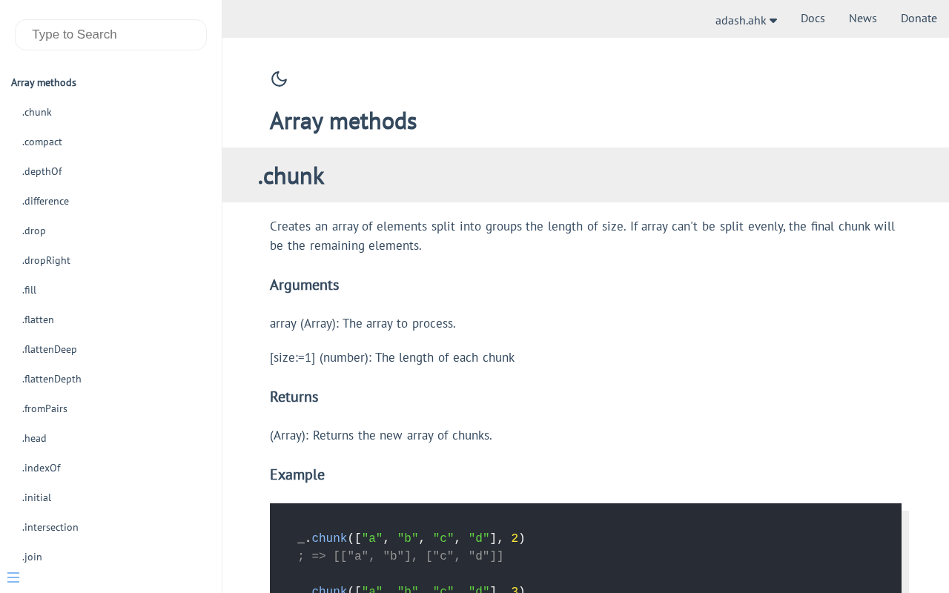Select .dropRight in the sidebar

click(x=46, y=260)
